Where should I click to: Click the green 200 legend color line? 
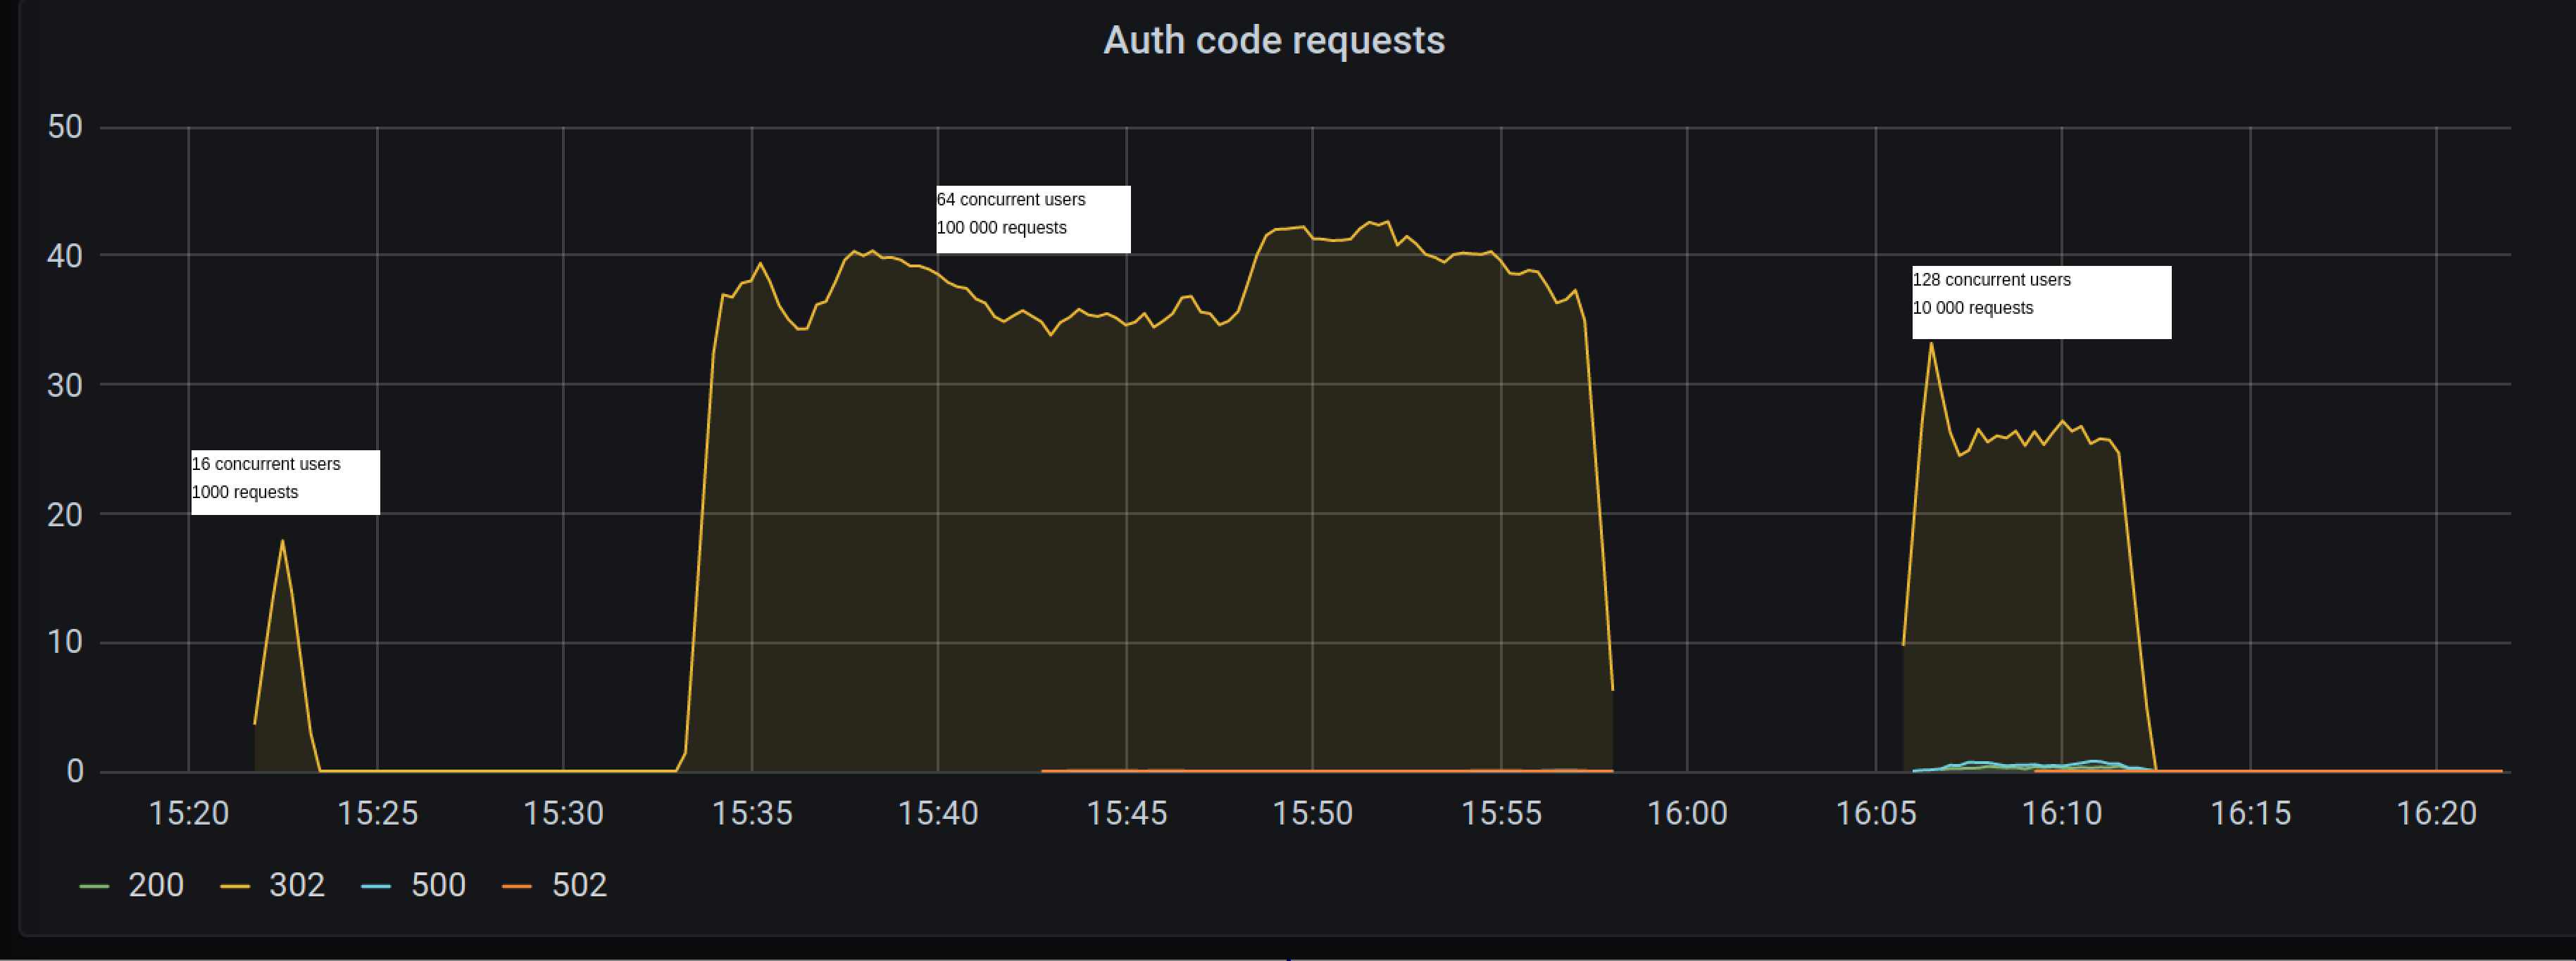coord(94,886)
